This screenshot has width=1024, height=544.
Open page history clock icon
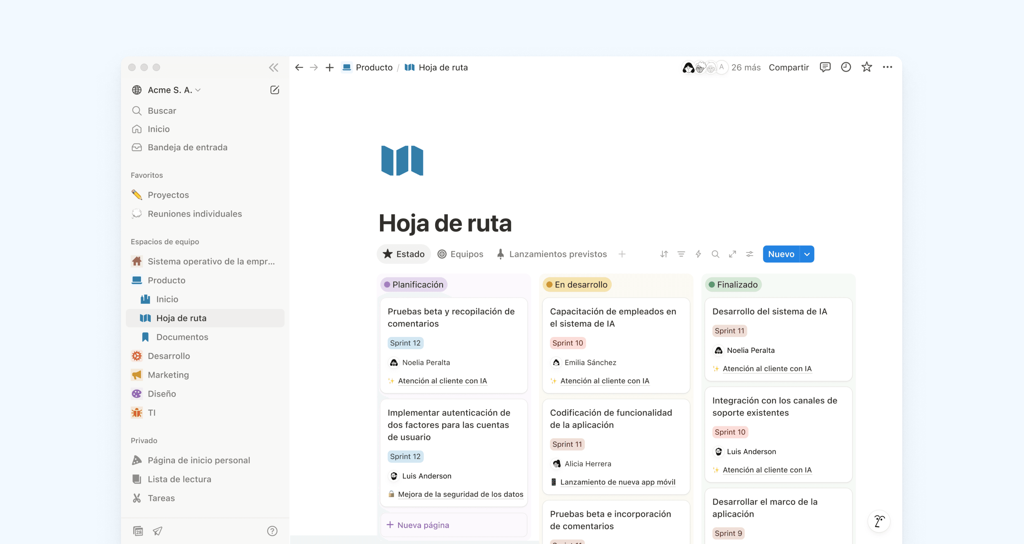[x=846, y=67]
